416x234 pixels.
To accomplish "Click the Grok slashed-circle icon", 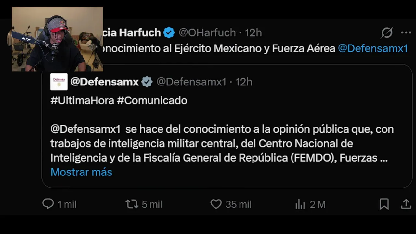I will pos(387,32).
